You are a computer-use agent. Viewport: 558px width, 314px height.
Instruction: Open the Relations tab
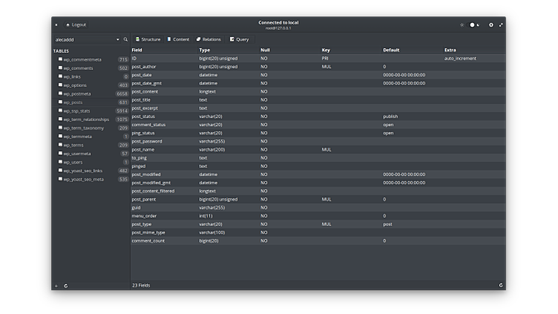click(x=209, y=39)
